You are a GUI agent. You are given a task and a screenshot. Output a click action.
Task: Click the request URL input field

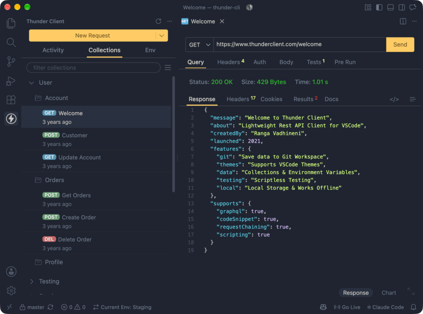(x=300, y=45)
